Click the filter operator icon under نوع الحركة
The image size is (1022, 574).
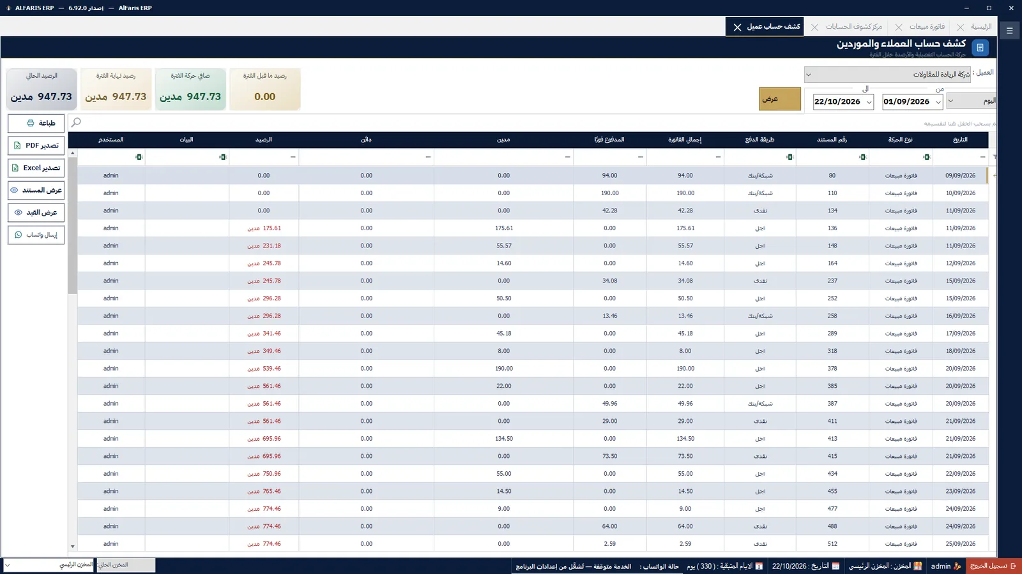pyautogui.click(x=926, y=157)
